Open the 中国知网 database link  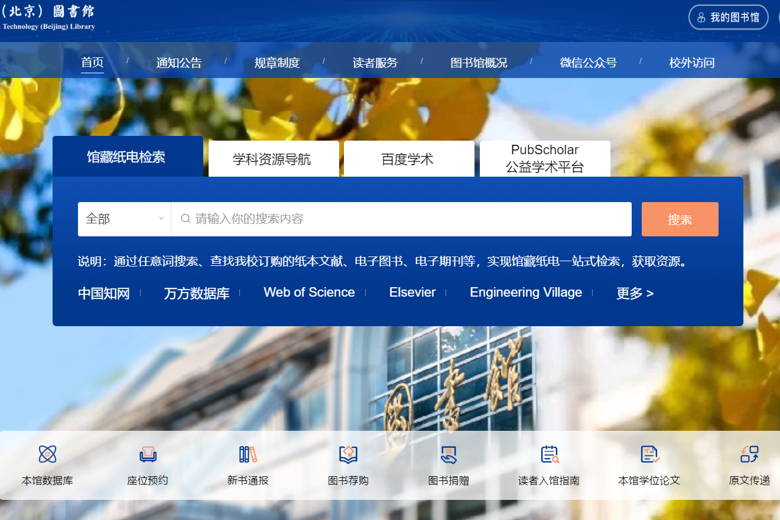(x=104, y=293)
